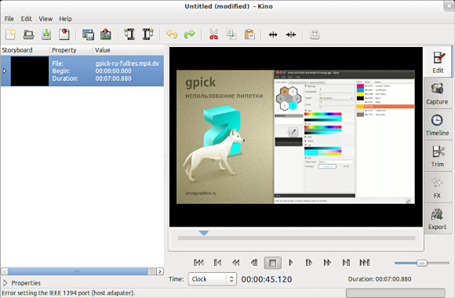Screen dimensions: 455x298
Task: Click the storyboard scrollbar left arrow
Action: pos(5,271)
